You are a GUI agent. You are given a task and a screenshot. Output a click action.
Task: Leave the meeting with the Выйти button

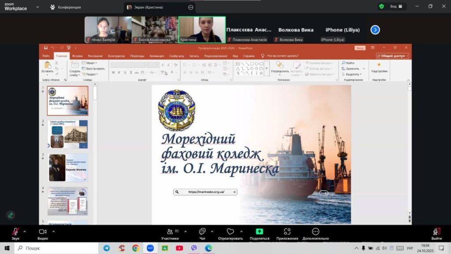436,233
